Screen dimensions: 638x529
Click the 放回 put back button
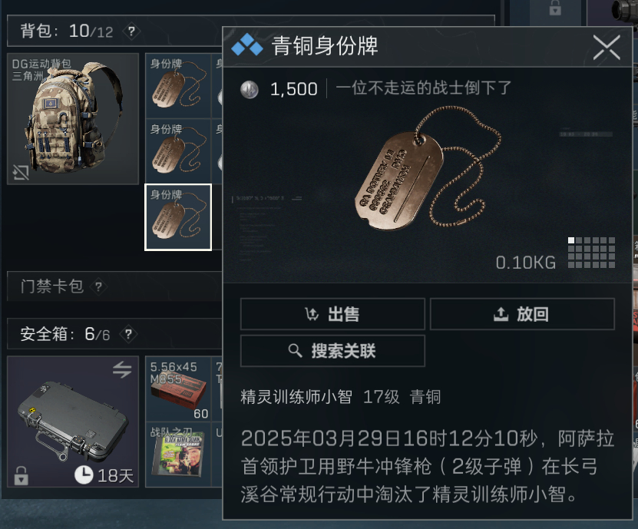[522, 314]
